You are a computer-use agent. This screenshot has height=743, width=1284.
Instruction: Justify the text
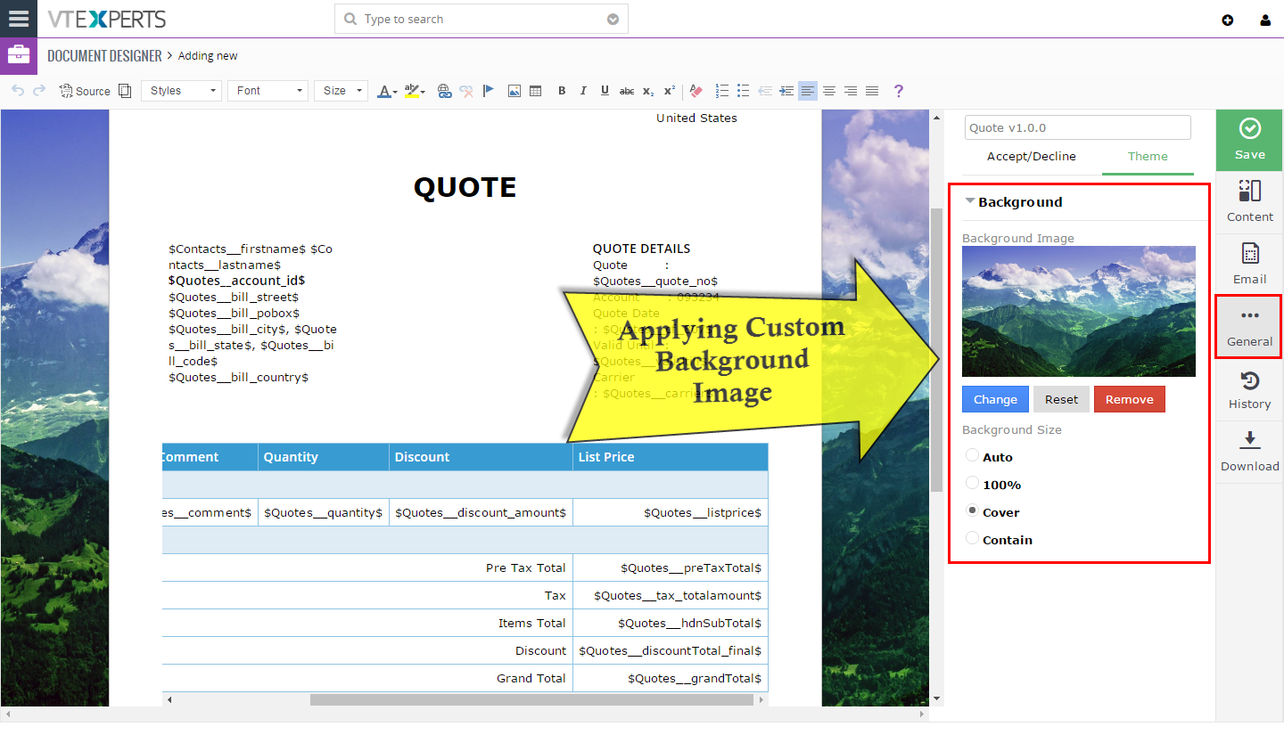click(x=872, y=91)
